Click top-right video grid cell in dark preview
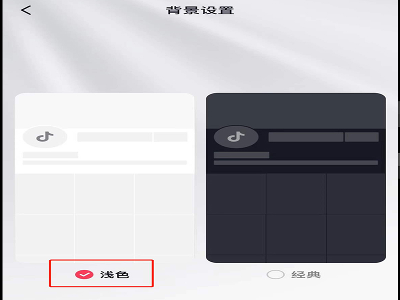 [x=356, y=194]
